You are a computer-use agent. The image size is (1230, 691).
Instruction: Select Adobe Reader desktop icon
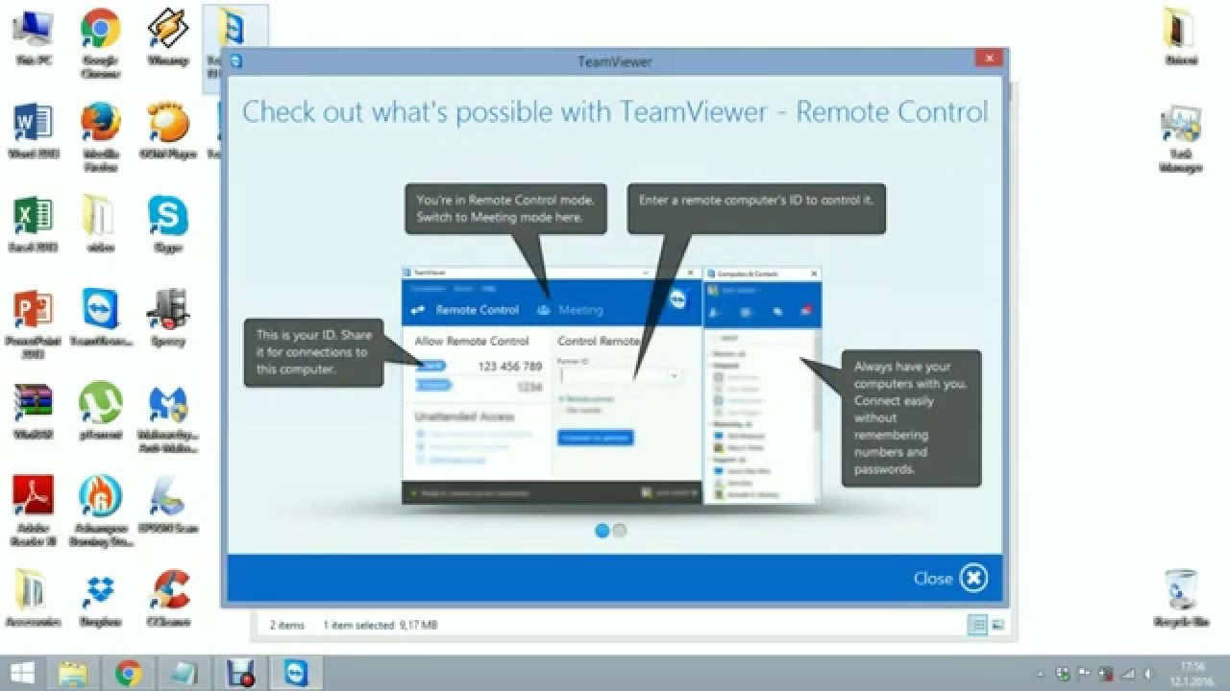pos(33,512)
